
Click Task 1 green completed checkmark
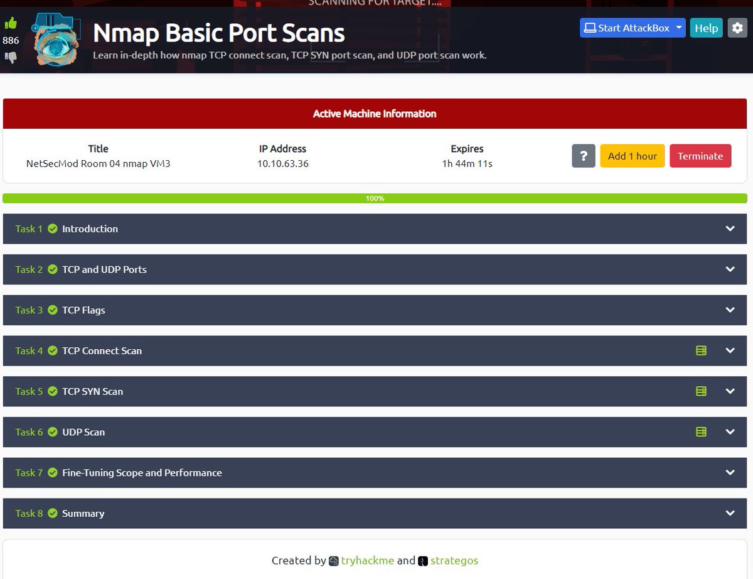tap(53, 229)
